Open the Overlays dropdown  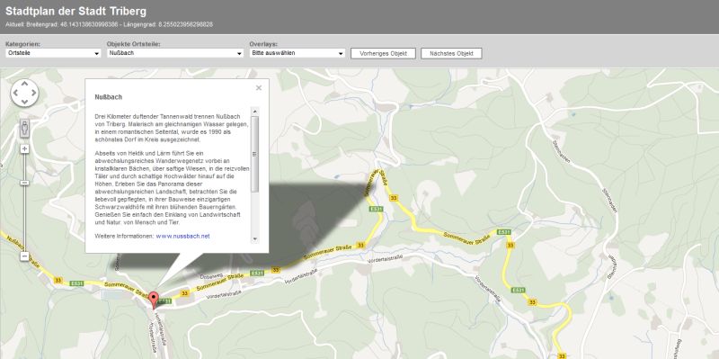297,53
